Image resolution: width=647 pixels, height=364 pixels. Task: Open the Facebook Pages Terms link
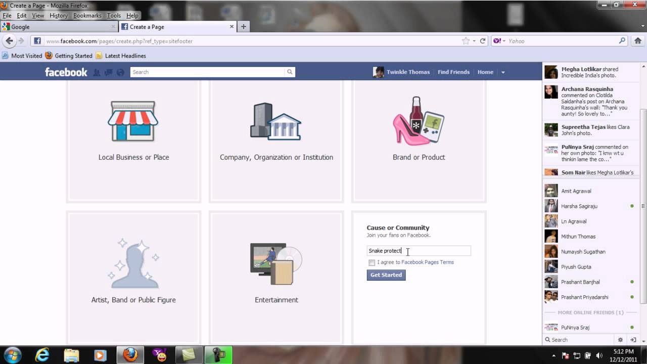coord(428,262)
